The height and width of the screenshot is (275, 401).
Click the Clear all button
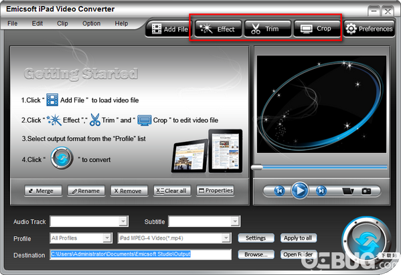click(172, 191)
